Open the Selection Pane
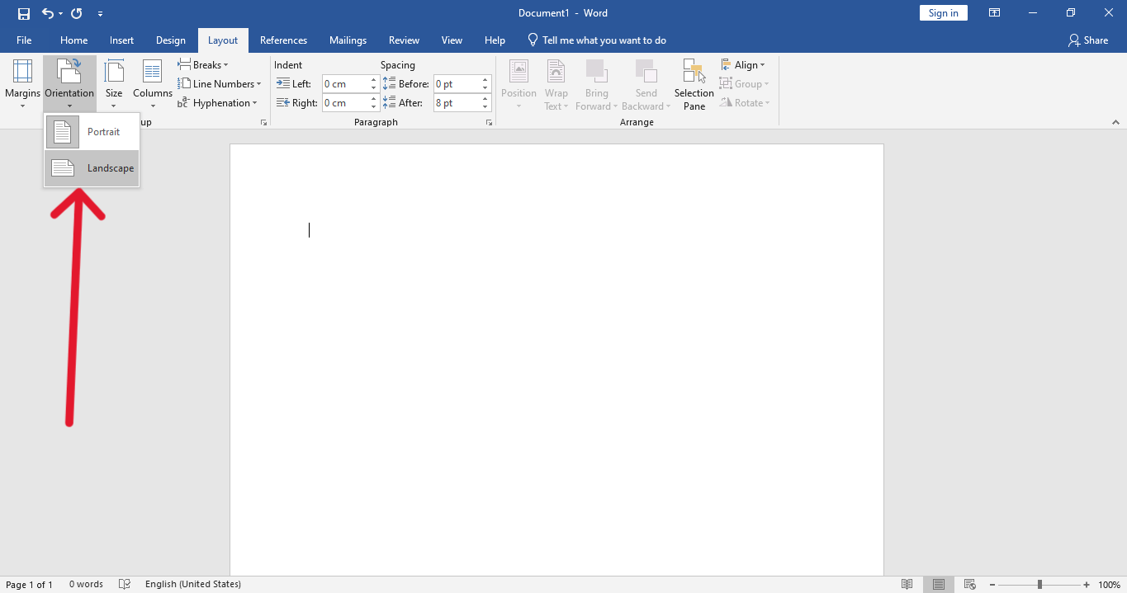This screenshot has width=1127, height=593. (694, 84)
